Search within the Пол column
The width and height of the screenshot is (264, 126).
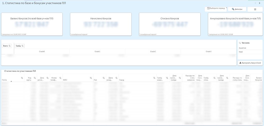[104, 78]
